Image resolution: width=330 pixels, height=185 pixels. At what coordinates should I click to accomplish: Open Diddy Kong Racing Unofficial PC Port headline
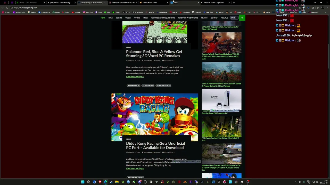tap(155, 145)
